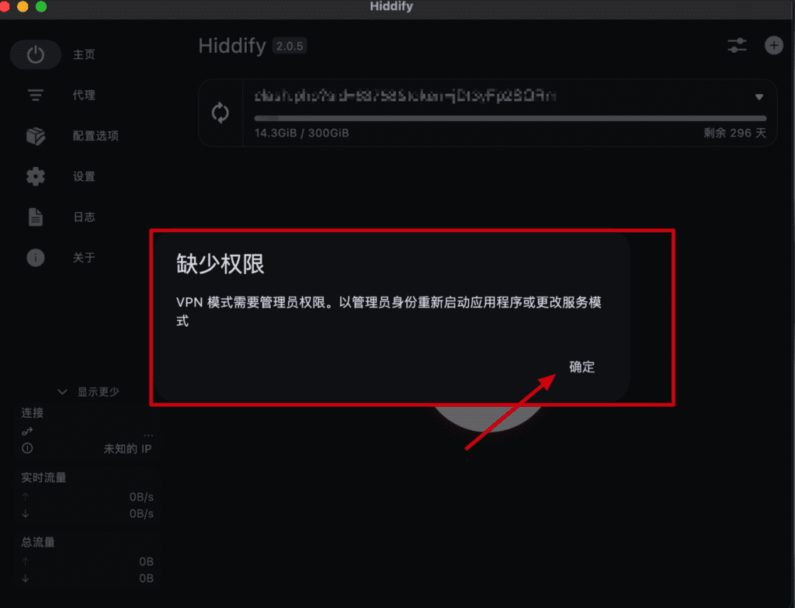Screen dimensions: 795x608
Task: Select the 设置 menu label
Action: click(x=84, y=176)
